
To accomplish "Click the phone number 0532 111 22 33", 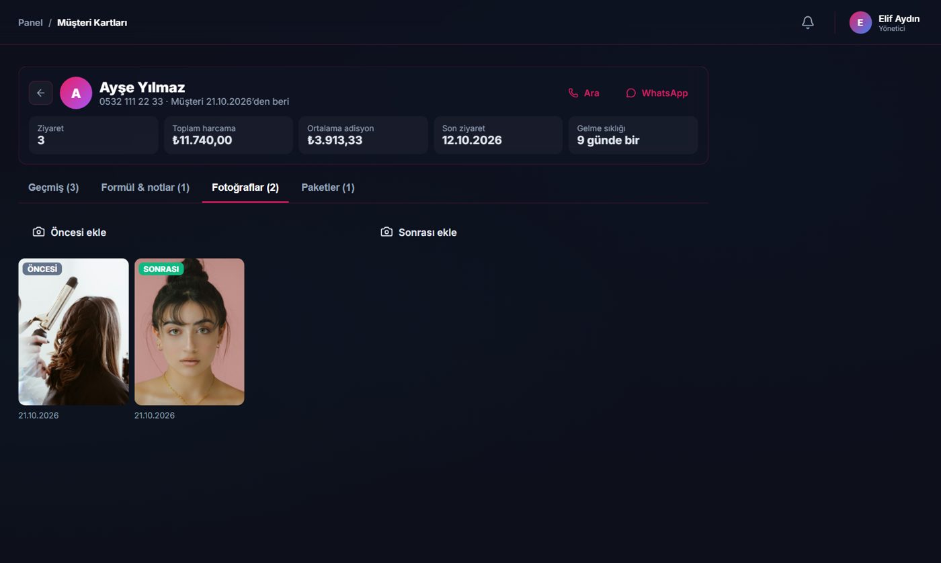I will [131, 101].
